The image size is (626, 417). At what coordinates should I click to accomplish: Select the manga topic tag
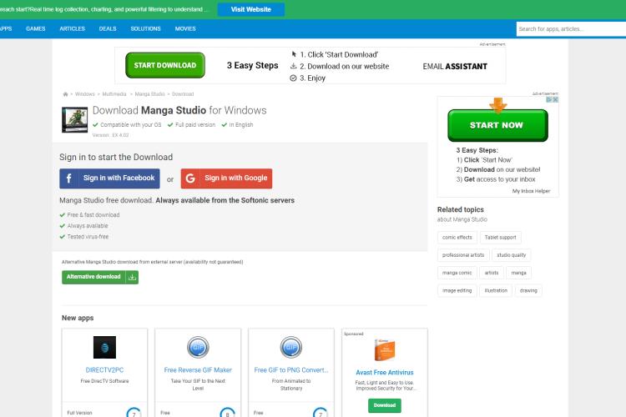518,273
